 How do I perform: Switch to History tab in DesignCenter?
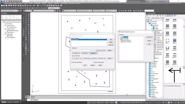point(162,18)
